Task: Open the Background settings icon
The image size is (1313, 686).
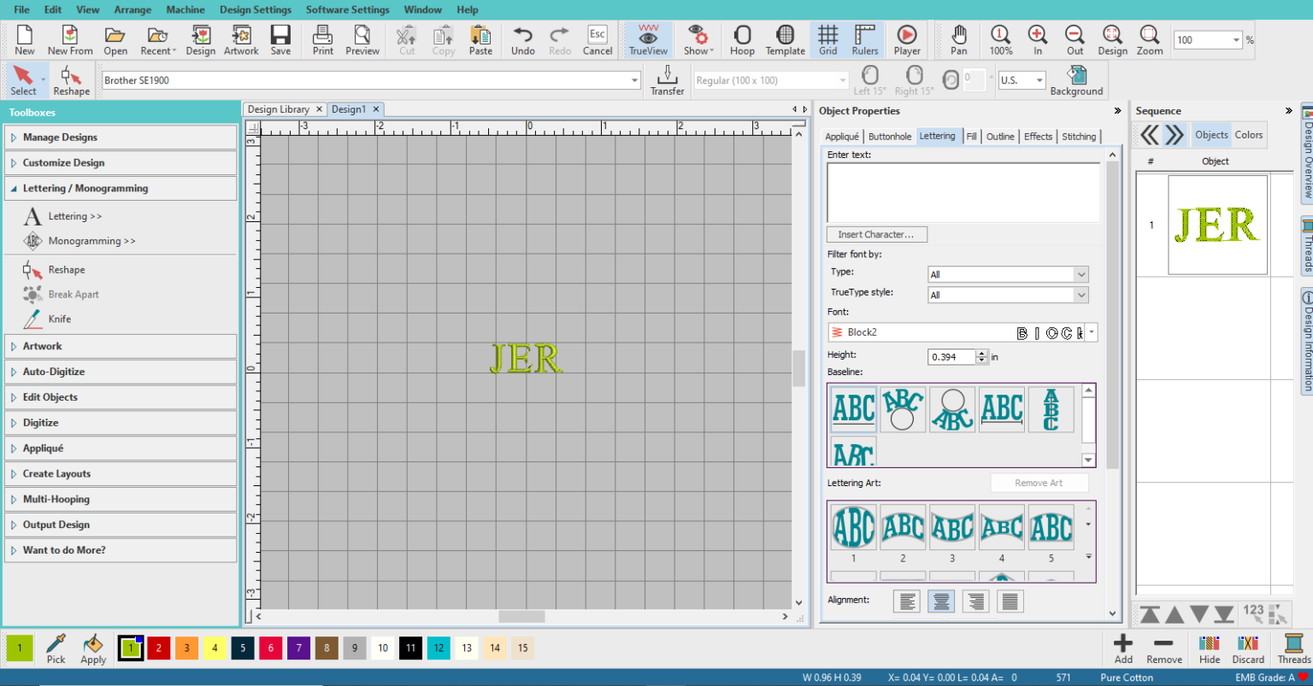Action: point(1076,79)
